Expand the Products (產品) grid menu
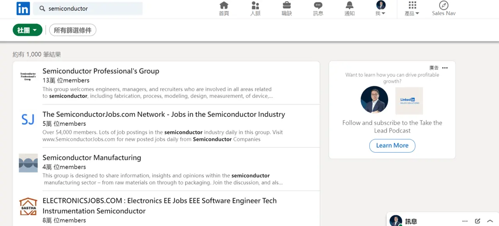 click(412, 9)
